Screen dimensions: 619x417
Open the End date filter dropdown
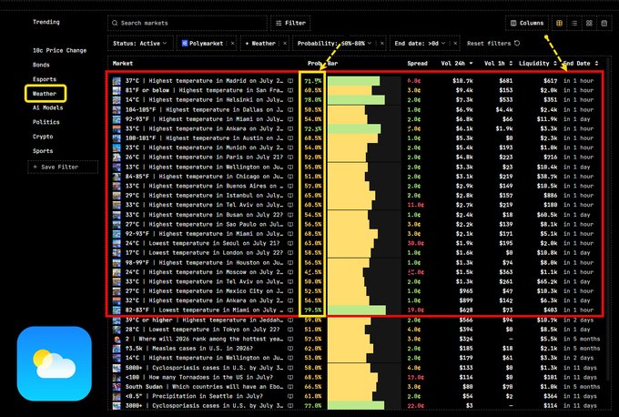(420, 44)
